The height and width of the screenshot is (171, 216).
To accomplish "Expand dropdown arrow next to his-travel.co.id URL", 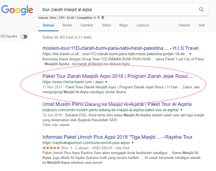I will click(190, 54).
